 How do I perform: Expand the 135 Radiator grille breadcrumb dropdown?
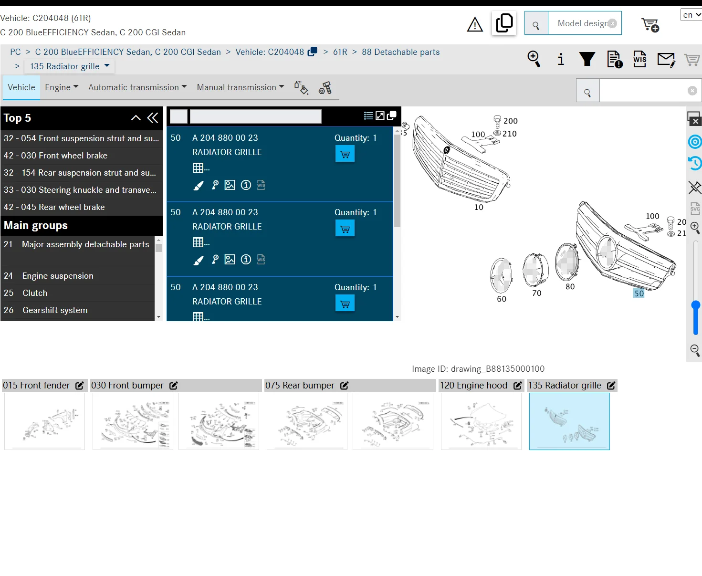tap(70, 66)
